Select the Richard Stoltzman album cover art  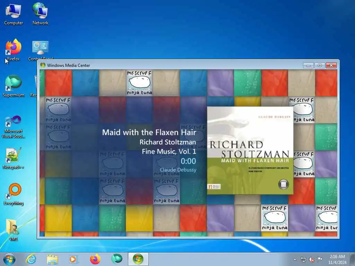pos(250,150)
